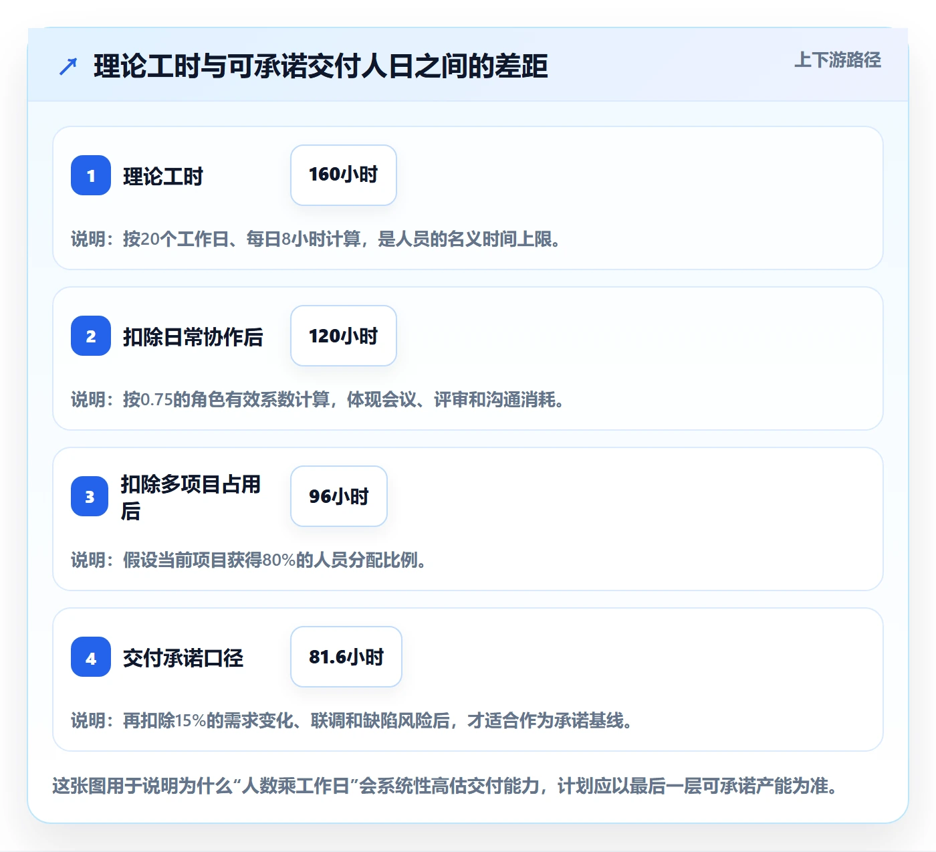Click the step number 3 badge

(x=90, y=496)
